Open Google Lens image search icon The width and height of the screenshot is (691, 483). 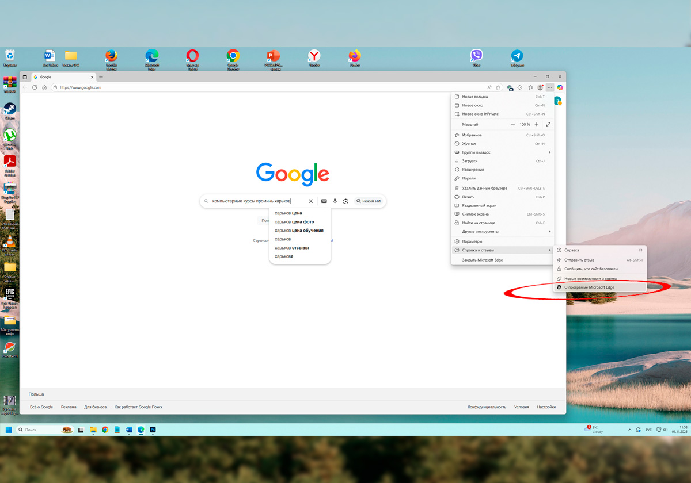(x=345, y=201)
